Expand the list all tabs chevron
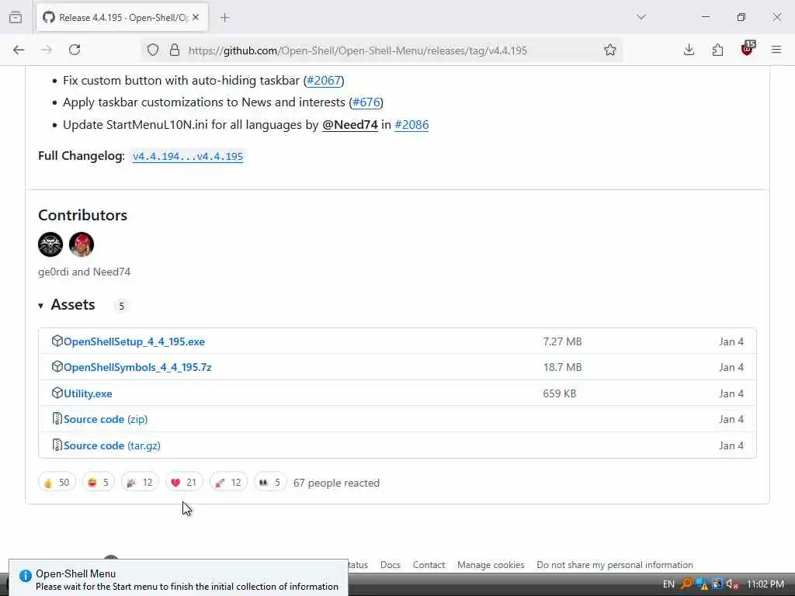 tap(641, 17)
